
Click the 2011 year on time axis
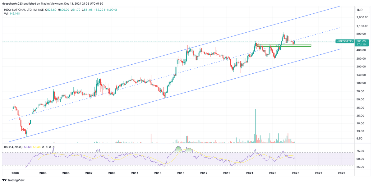135,173
